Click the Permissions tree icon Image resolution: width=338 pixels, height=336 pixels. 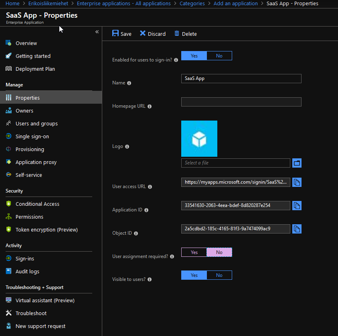[8, 216]
